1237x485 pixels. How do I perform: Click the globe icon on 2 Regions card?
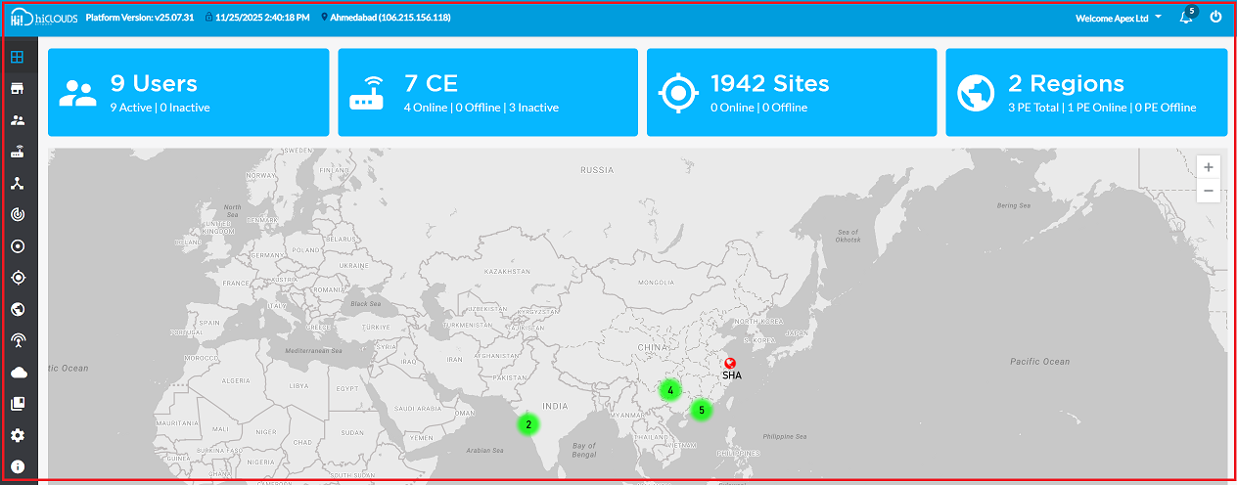[976, 94]
